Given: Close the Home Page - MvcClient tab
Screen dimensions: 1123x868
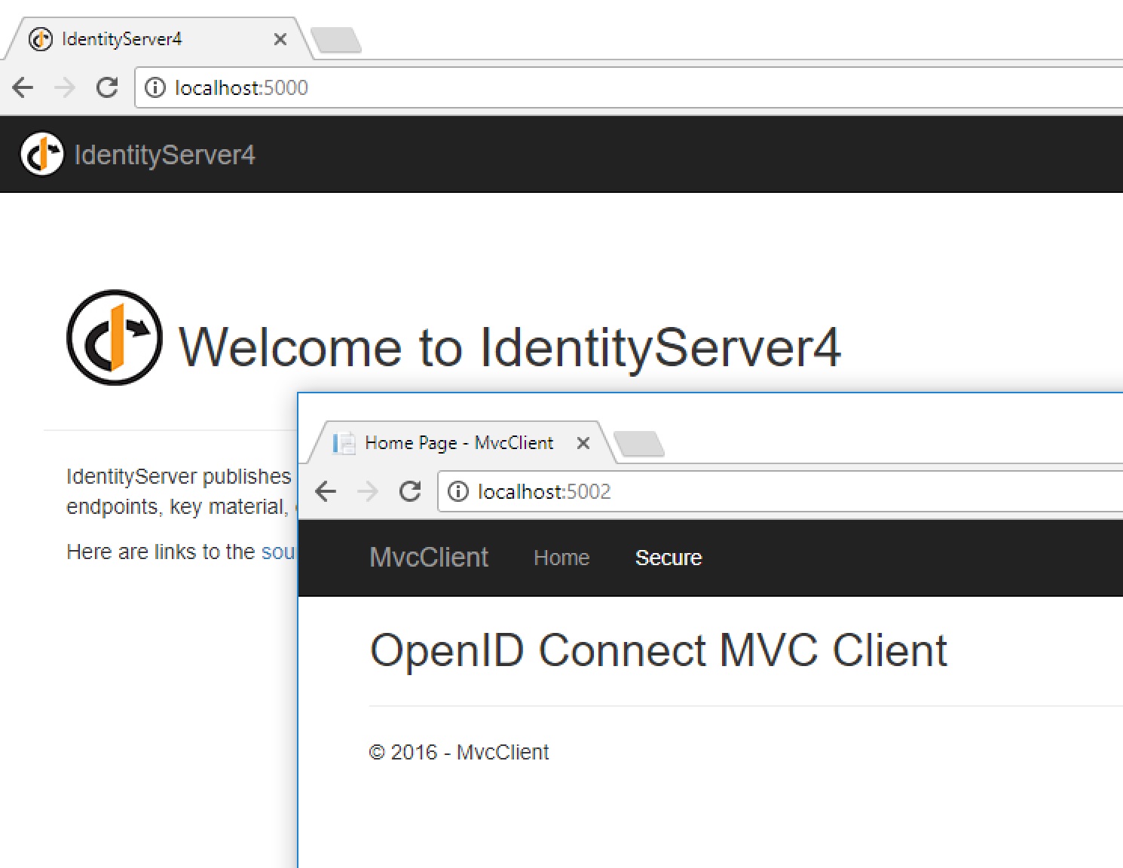Looking at the screenshot, I should [583, 443].
